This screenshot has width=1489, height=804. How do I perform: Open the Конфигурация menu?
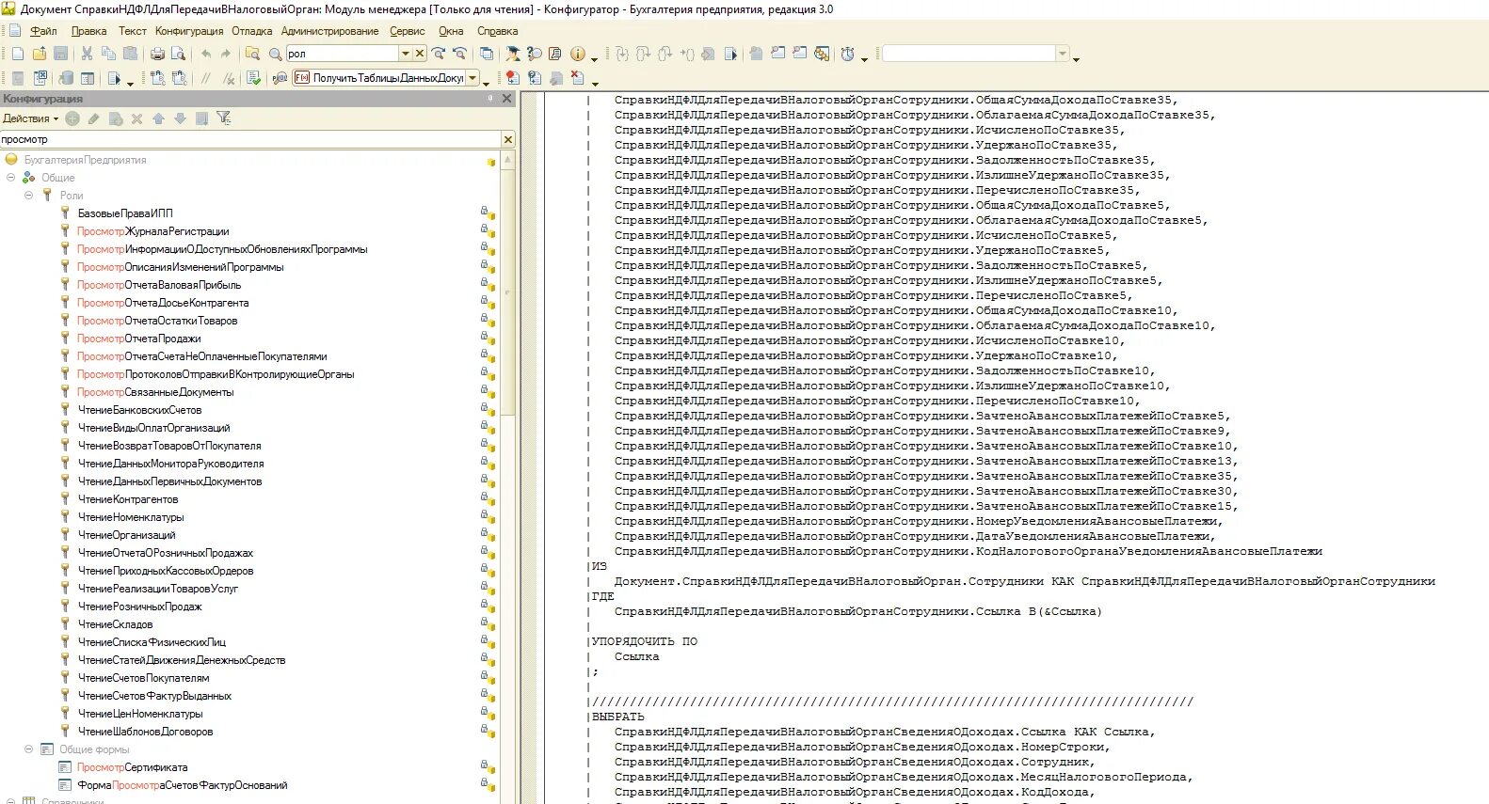[x=189, y=31]
